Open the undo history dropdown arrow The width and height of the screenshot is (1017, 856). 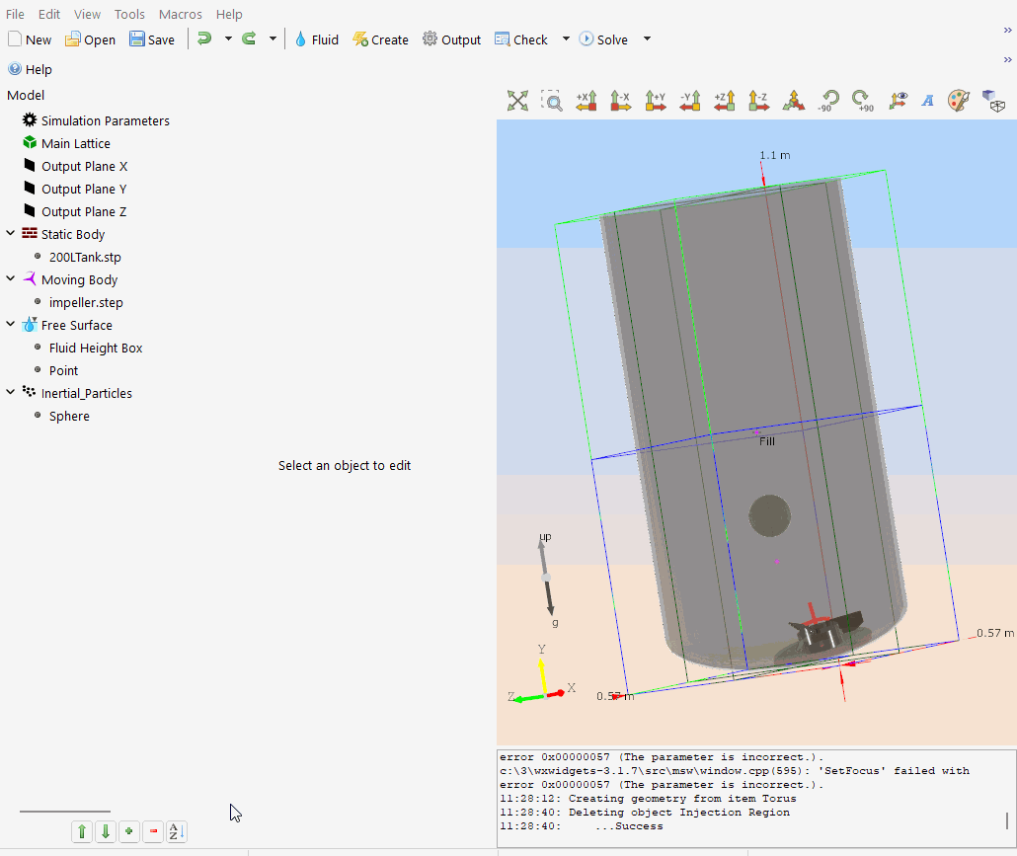[x=228, y=39]
